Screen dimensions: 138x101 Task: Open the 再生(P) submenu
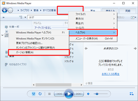93,23
